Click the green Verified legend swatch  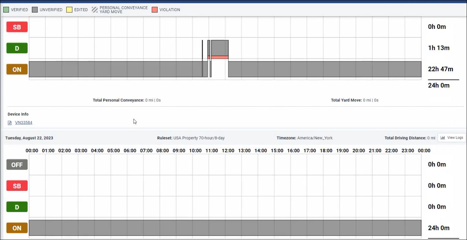pos(6,10)
